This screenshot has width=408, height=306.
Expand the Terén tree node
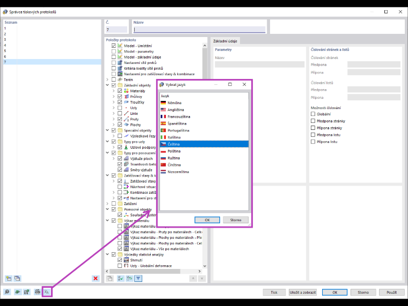click(x=107, y=79)
